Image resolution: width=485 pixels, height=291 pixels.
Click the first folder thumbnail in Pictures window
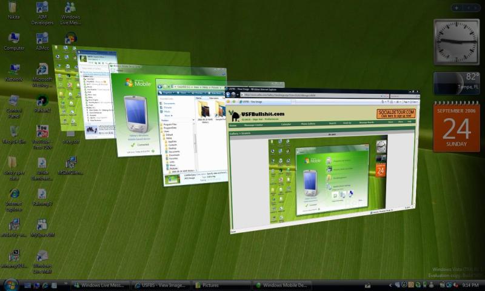click(204, 109)
